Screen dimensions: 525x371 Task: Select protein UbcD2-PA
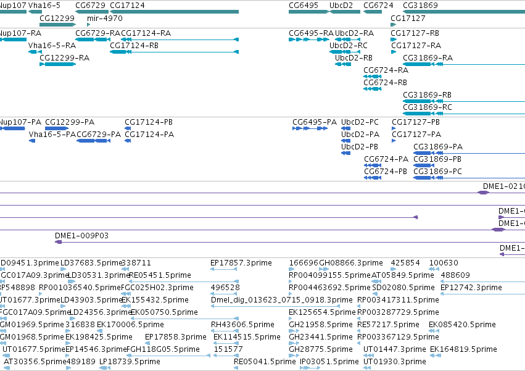[346, 141]
